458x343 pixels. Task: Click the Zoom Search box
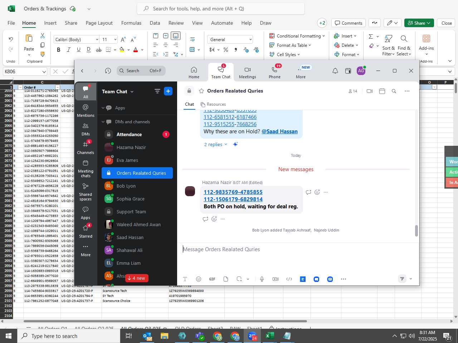tap(141, 71)
